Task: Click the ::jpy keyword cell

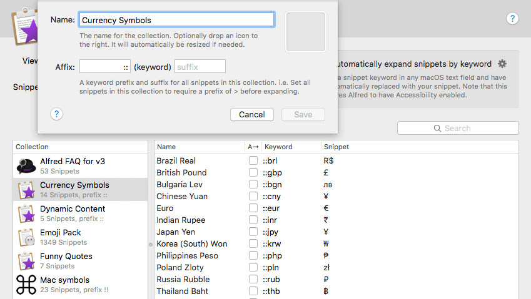Action: [271, 232]
